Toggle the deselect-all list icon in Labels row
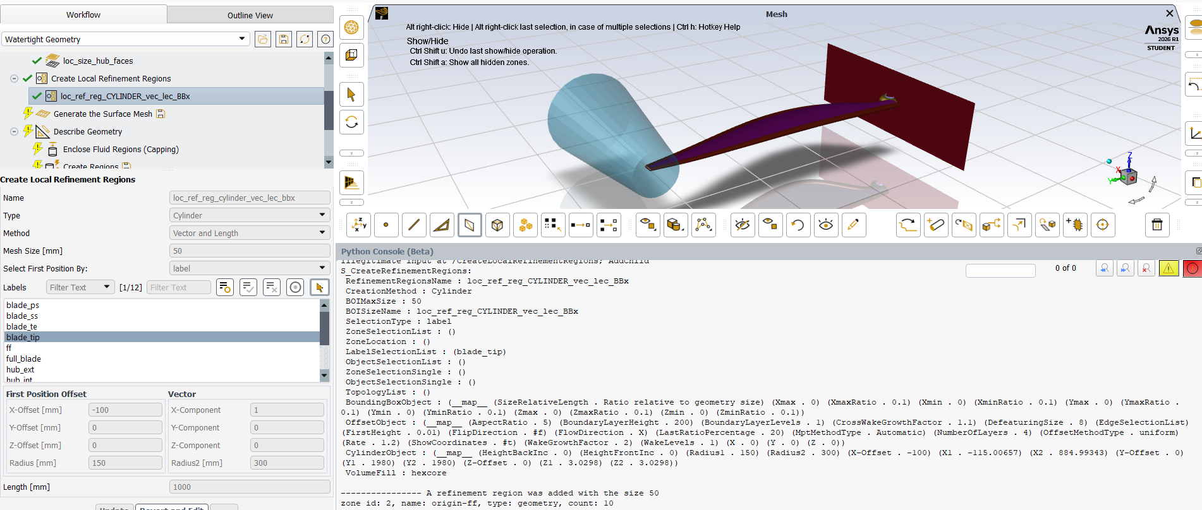 (x=272, y=287)
